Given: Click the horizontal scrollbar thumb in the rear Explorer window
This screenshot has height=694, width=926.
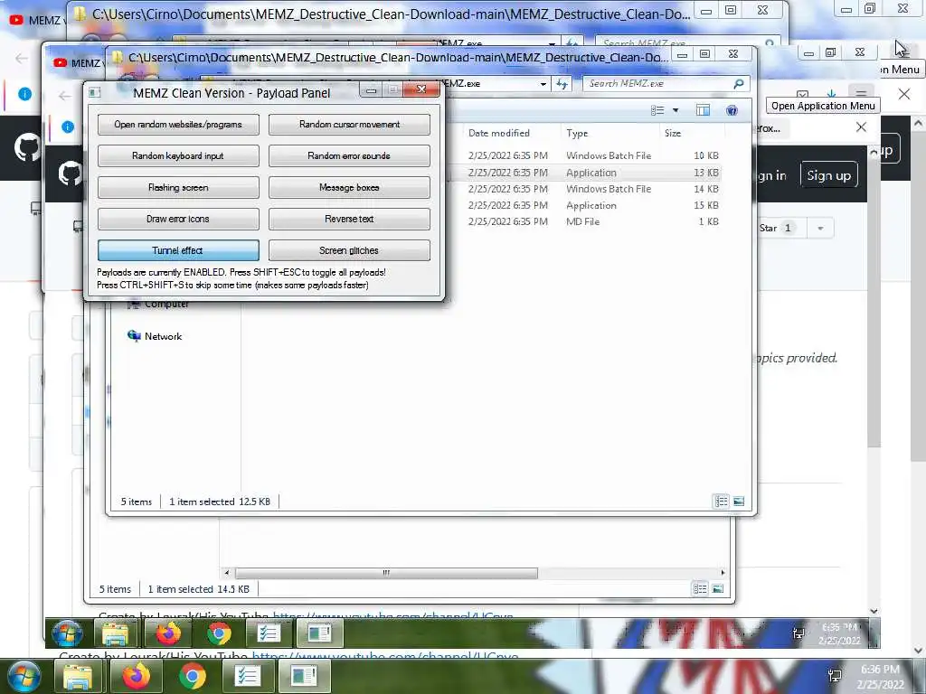Looking at the screenshot, I should point(386,572).
